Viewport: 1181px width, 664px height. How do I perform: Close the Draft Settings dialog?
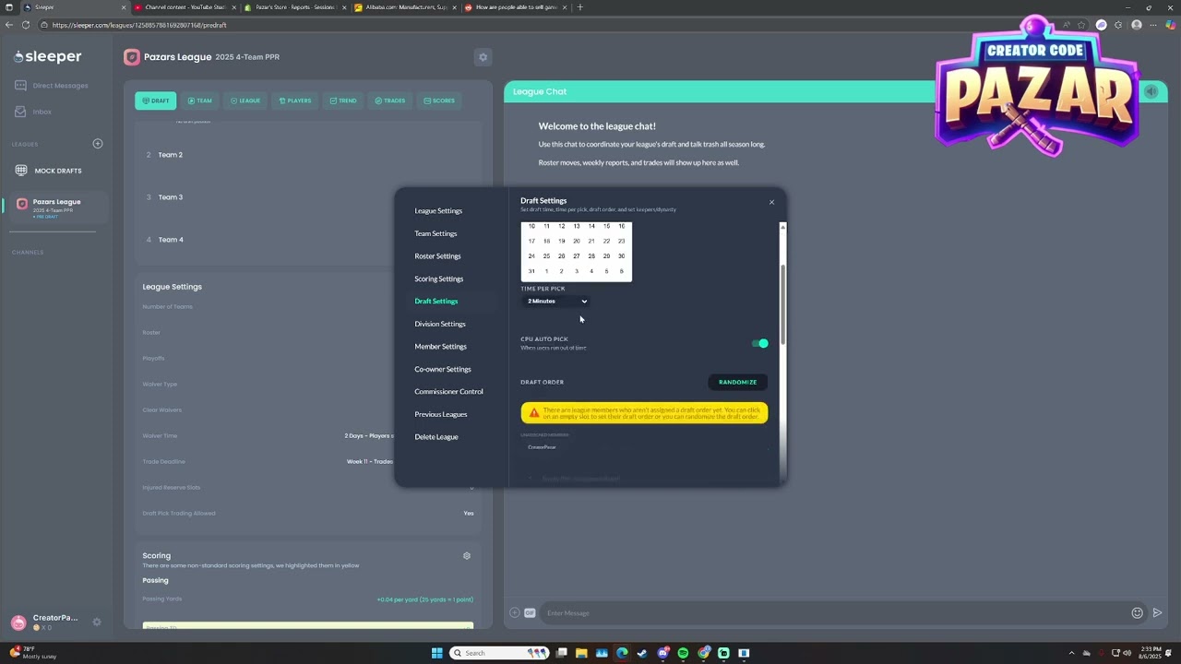[772, 202]
